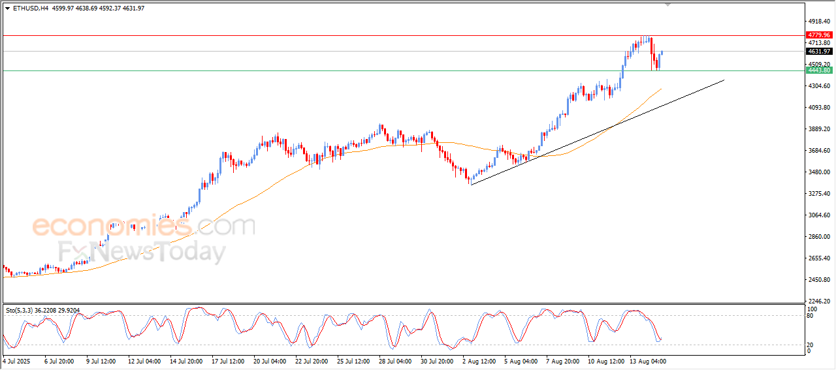
Task: Click the 2860.00 price scale label
Action: [x=818, y=237]
